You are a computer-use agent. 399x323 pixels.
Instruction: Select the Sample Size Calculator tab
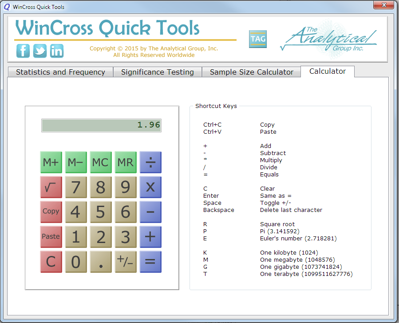[x=252, y=72]
